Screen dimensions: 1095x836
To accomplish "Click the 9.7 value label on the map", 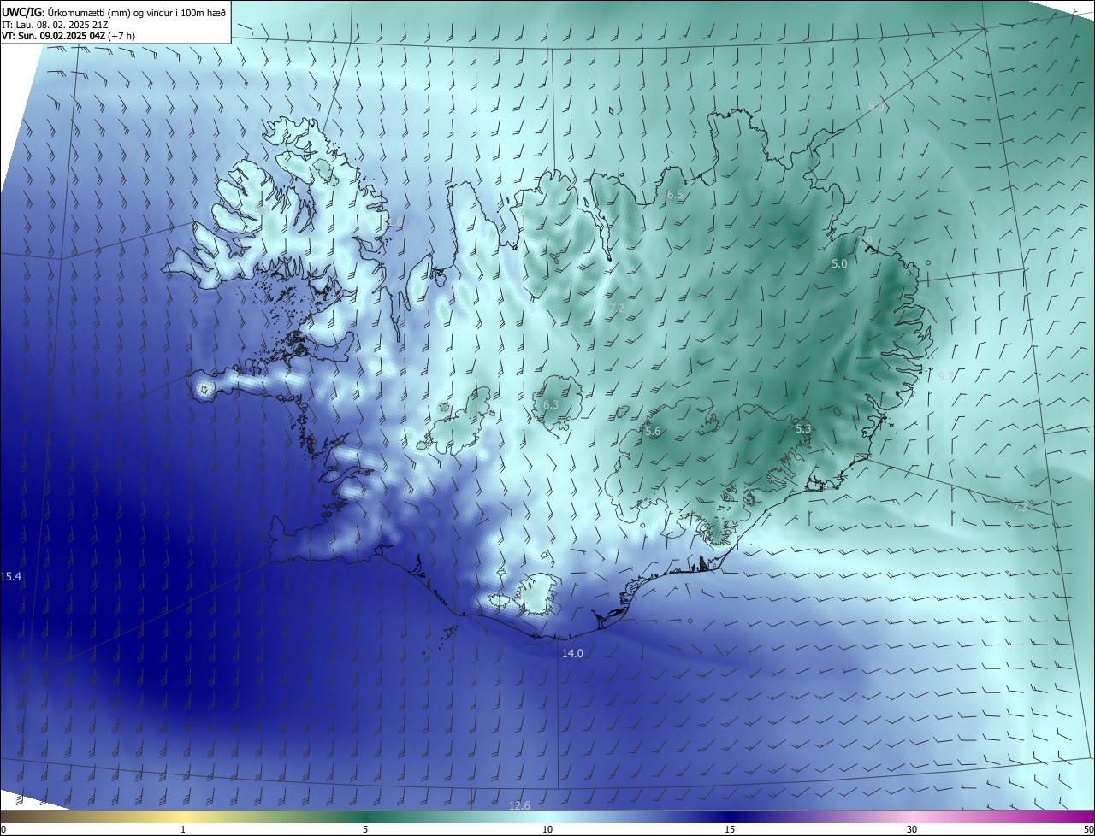I will (x=945, y=376).
